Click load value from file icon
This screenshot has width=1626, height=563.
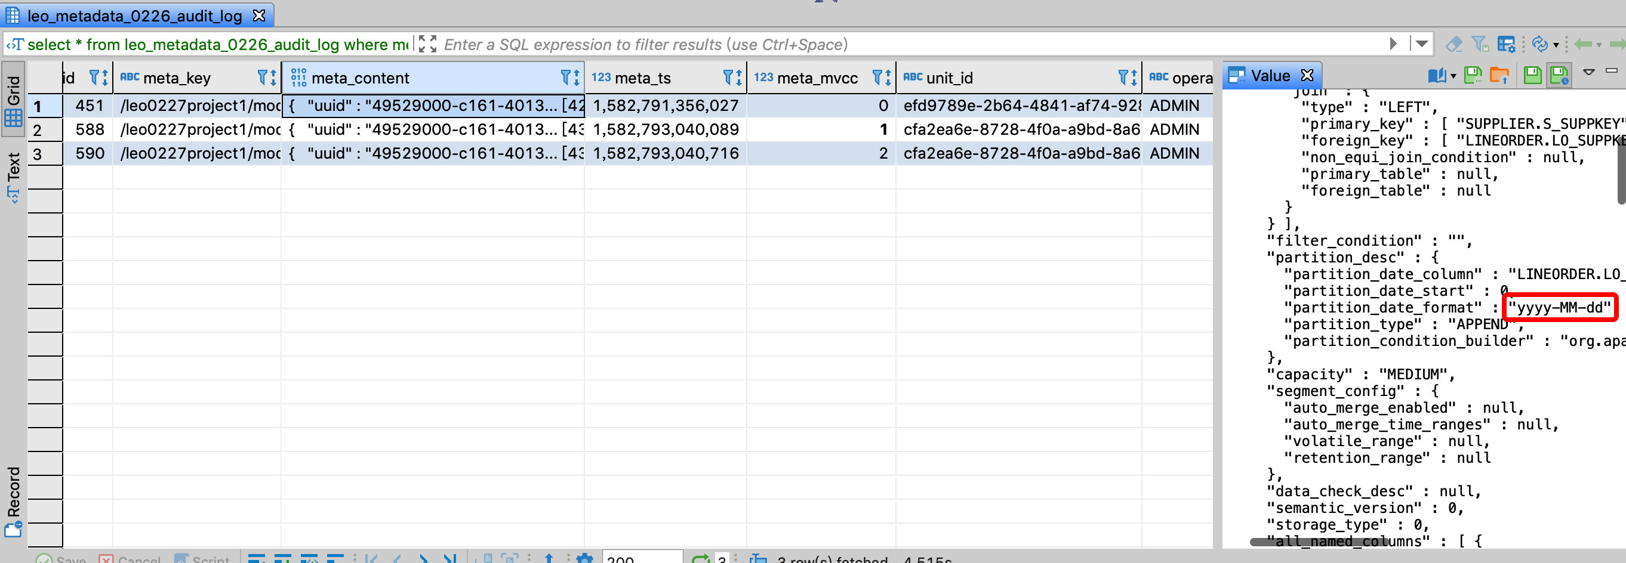1498,76
